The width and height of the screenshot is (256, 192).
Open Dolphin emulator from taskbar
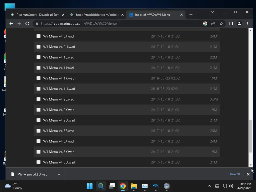click(x=156, y=186)
